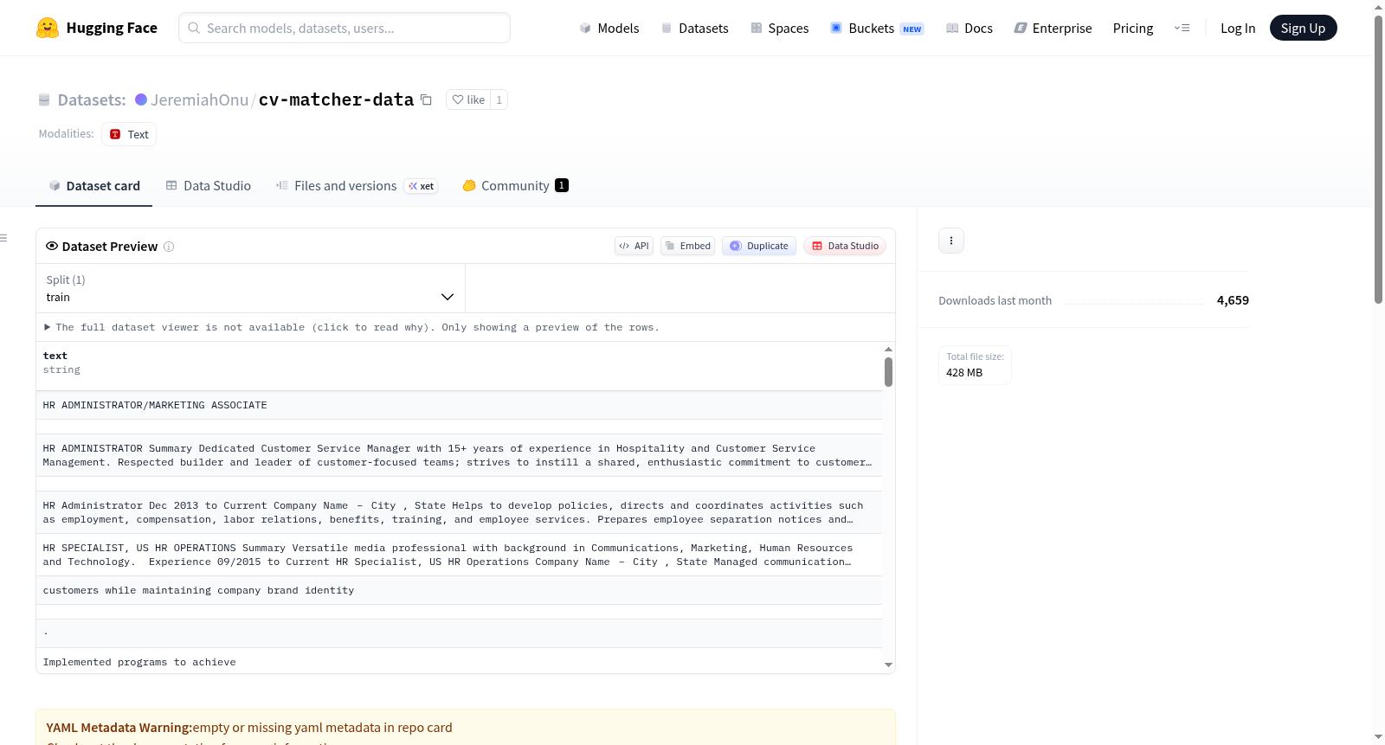Click row starting 'HR SPECIALIST, US HR OPERATIONS'
This screenshot has height=745, width=1385.
(x=459, y=555)
